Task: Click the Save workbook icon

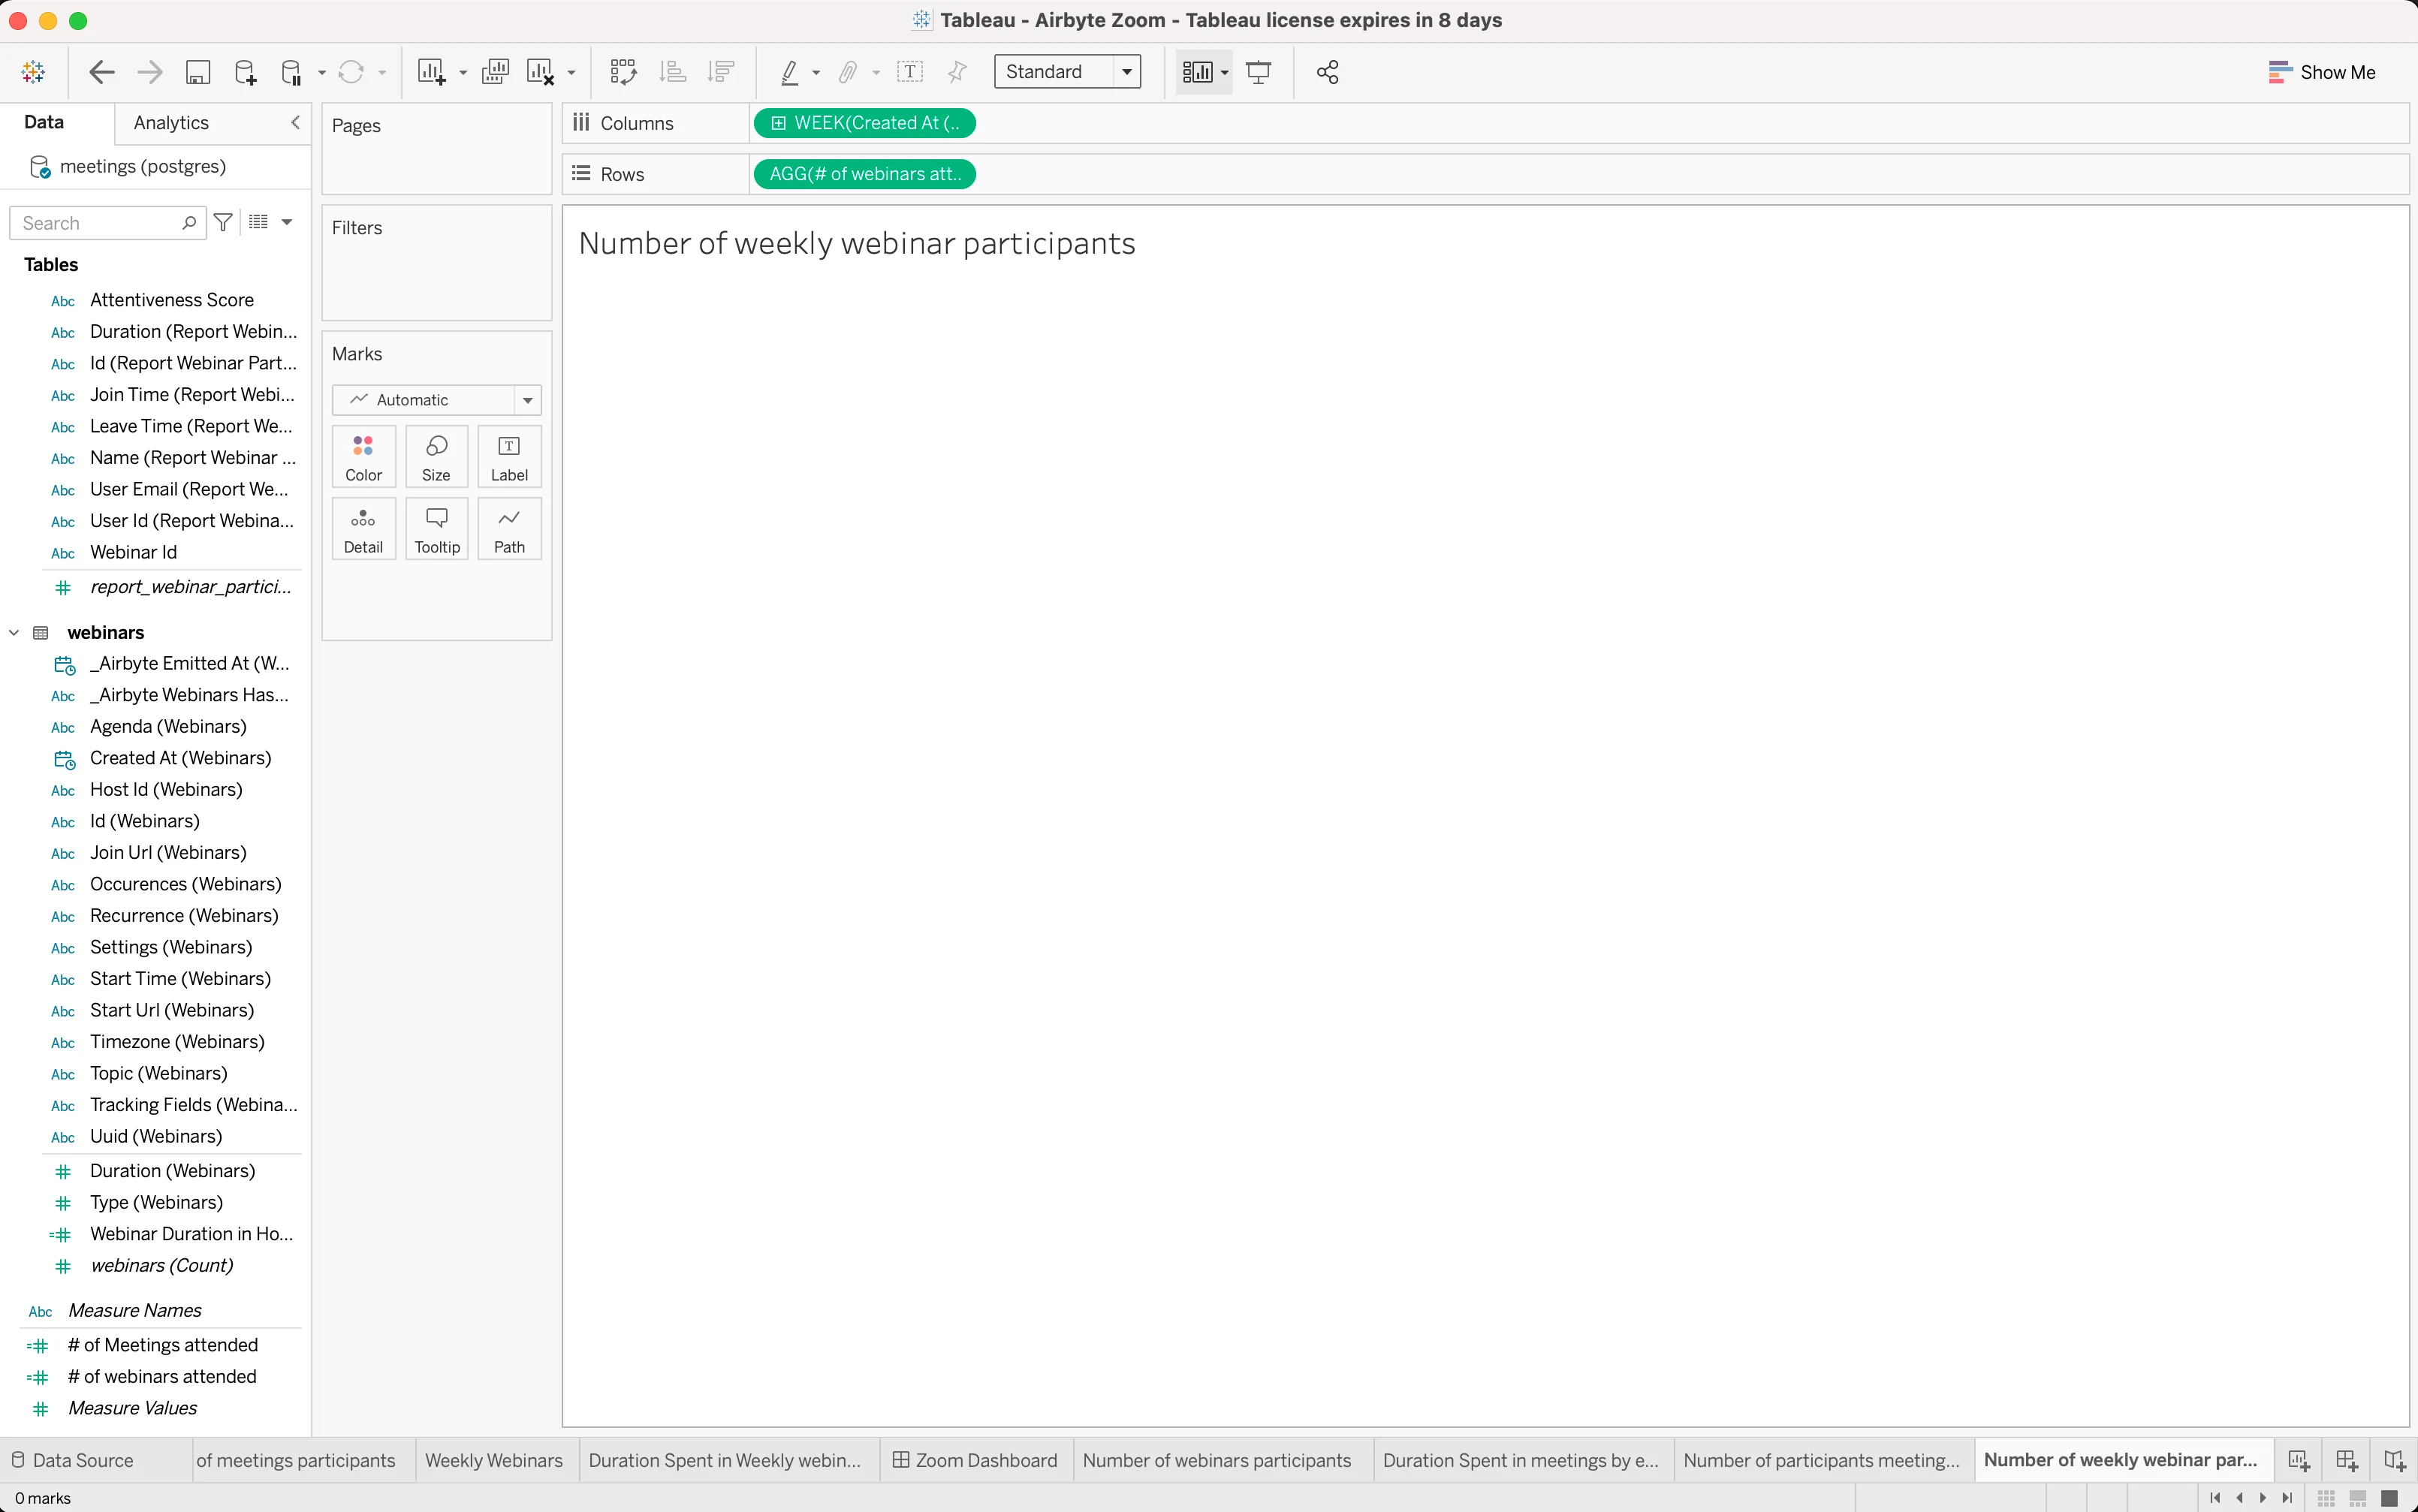Action: 198,72
